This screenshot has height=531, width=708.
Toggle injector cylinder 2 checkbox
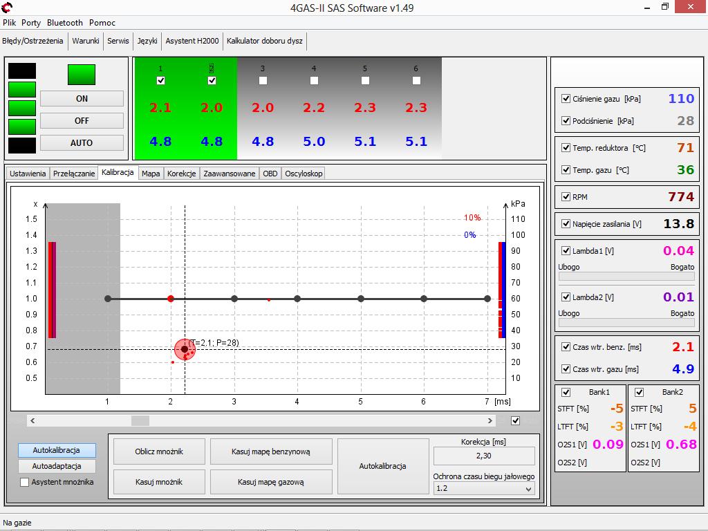(212, 80)
